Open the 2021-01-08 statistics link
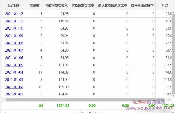This screenshot has height=113, width=175. (x=14, y=43)
